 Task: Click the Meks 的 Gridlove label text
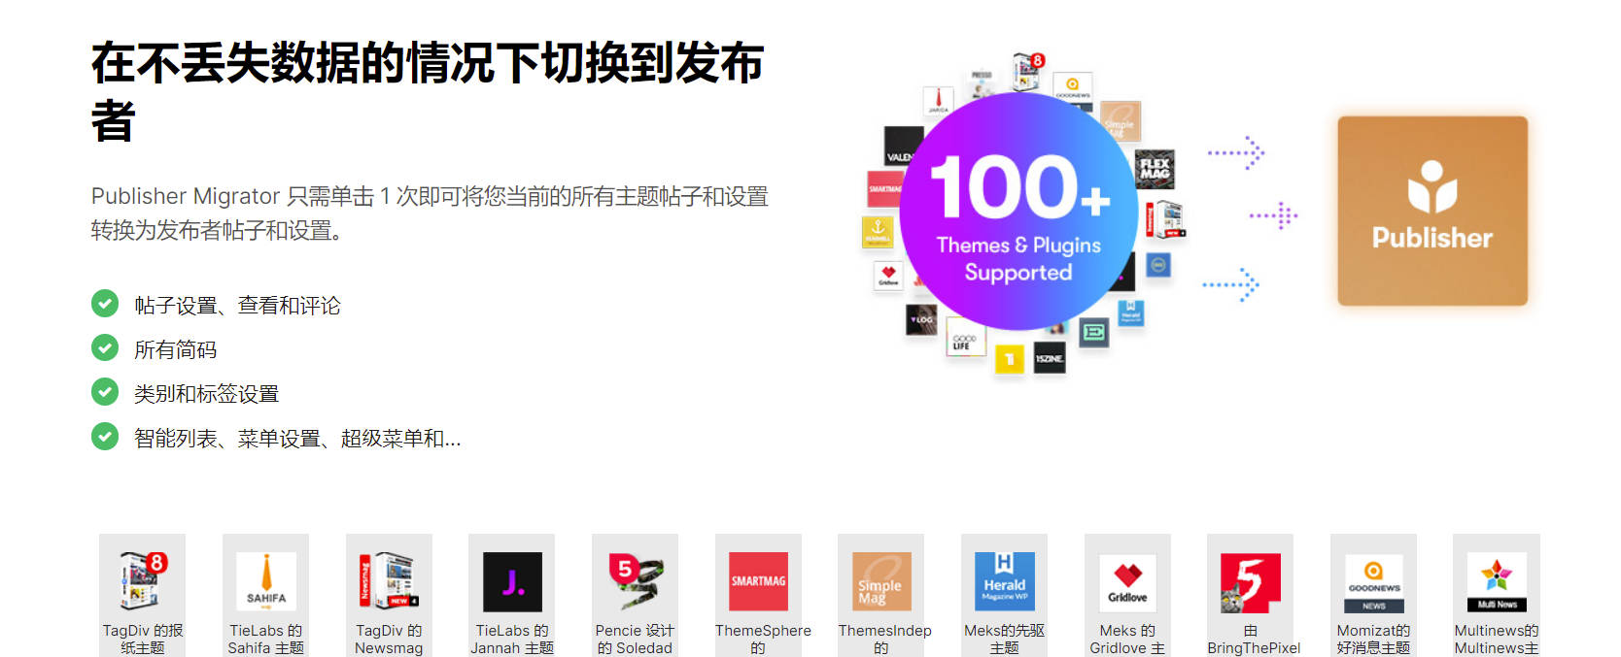[x=1127, y=639]
